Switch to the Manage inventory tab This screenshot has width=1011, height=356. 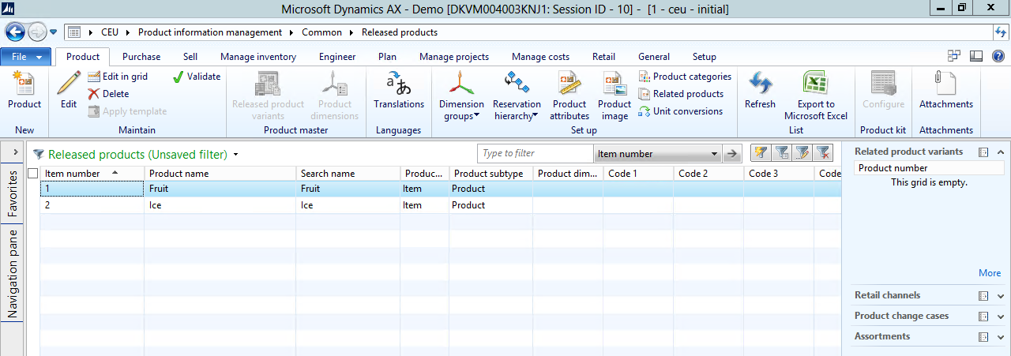coord(258,57)
